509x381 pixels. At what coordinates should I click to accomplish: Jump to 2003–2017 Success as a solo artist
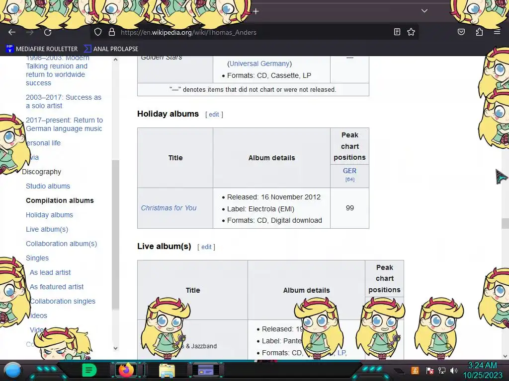(x=64, y=101)
